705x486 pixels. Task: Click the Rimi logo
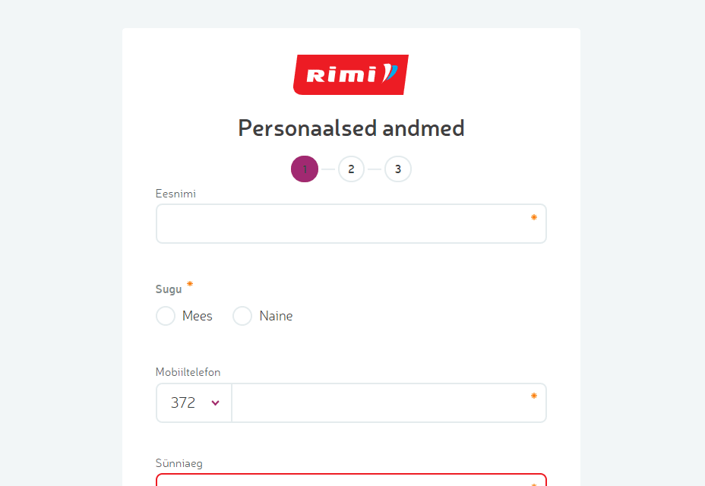click(351, 74)
